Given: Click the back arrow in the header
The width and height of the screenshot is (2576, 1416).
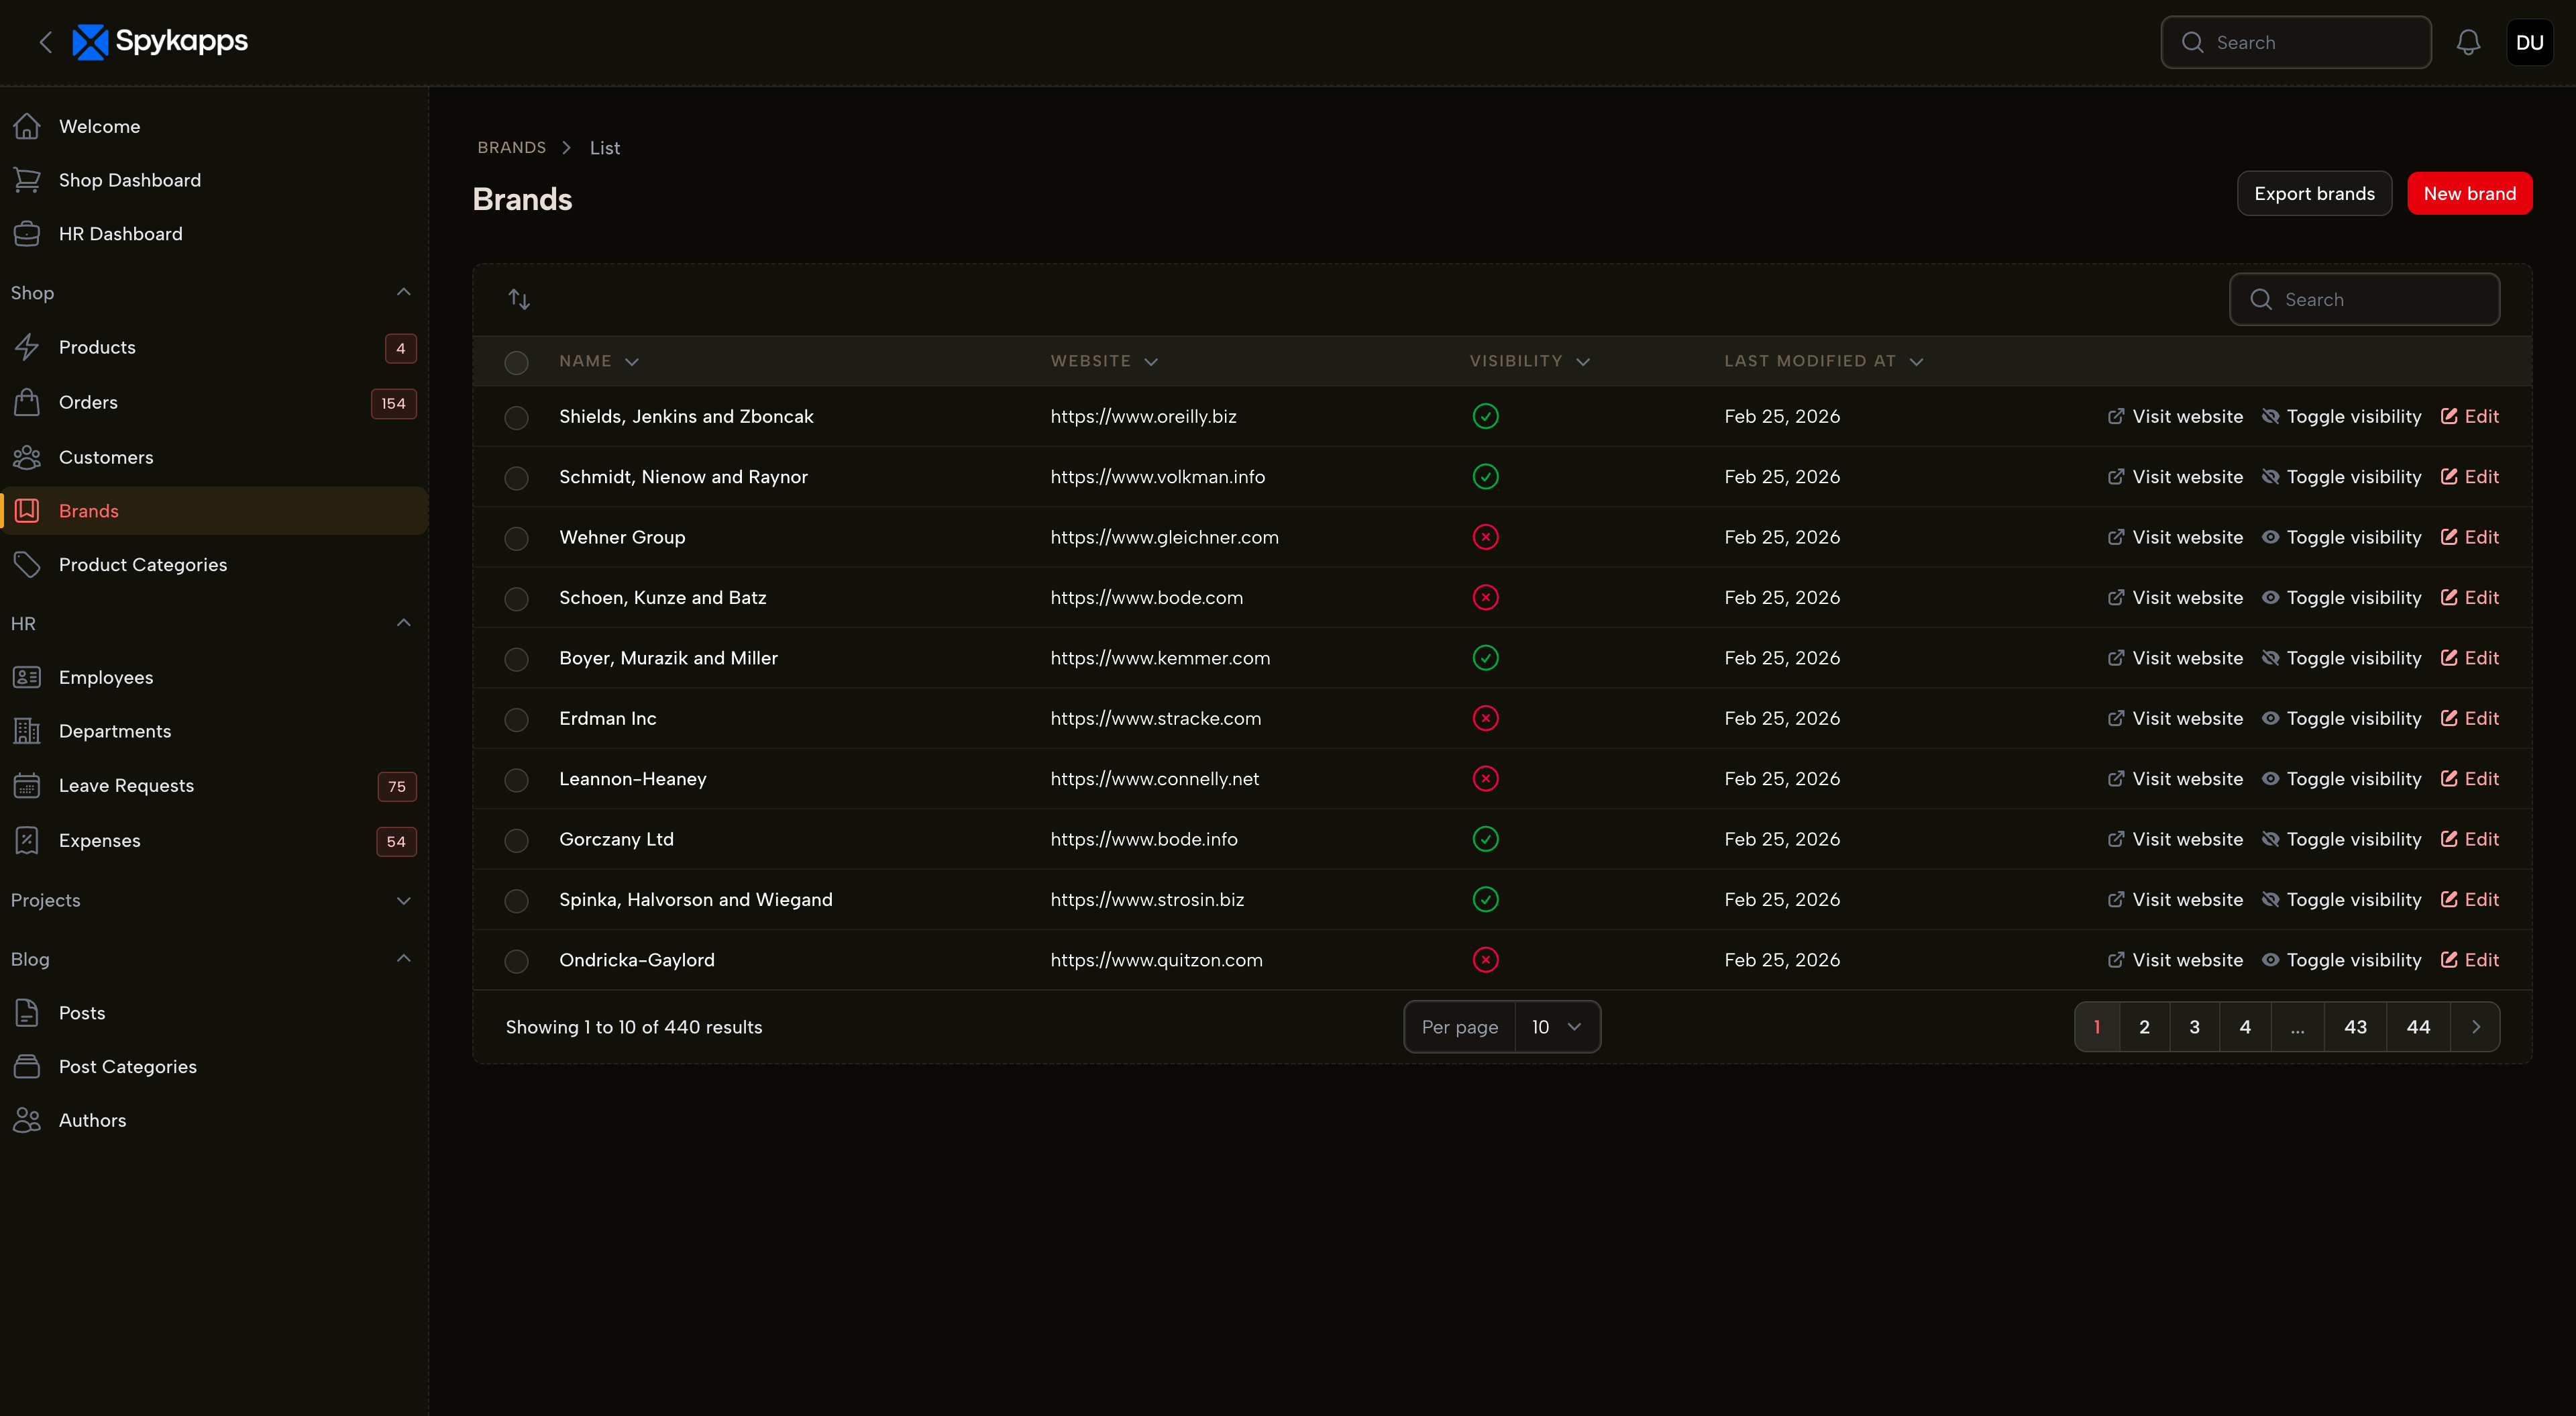Looking at the screenshot, I should [45, 42].
